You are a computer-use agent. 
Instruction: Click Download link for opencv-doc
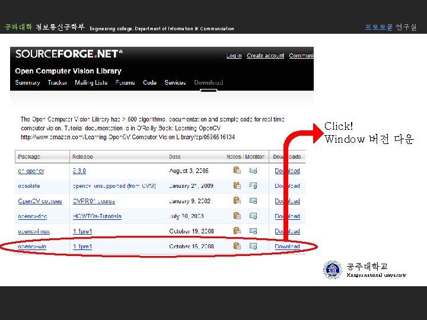[287, 216]
